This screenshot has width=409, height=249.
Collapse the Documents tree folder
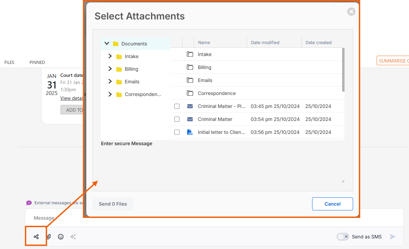(x=107, y=44)
